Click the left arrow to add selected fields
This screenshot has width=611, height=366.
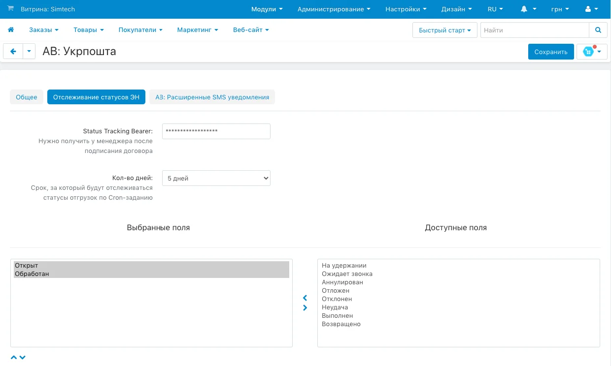305,298
